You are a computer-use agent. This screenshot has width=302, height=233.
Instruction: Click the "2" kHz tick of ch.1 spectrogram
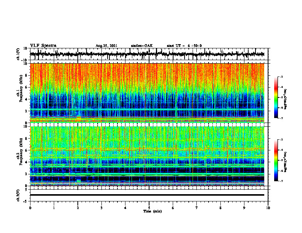pos(26,111)
